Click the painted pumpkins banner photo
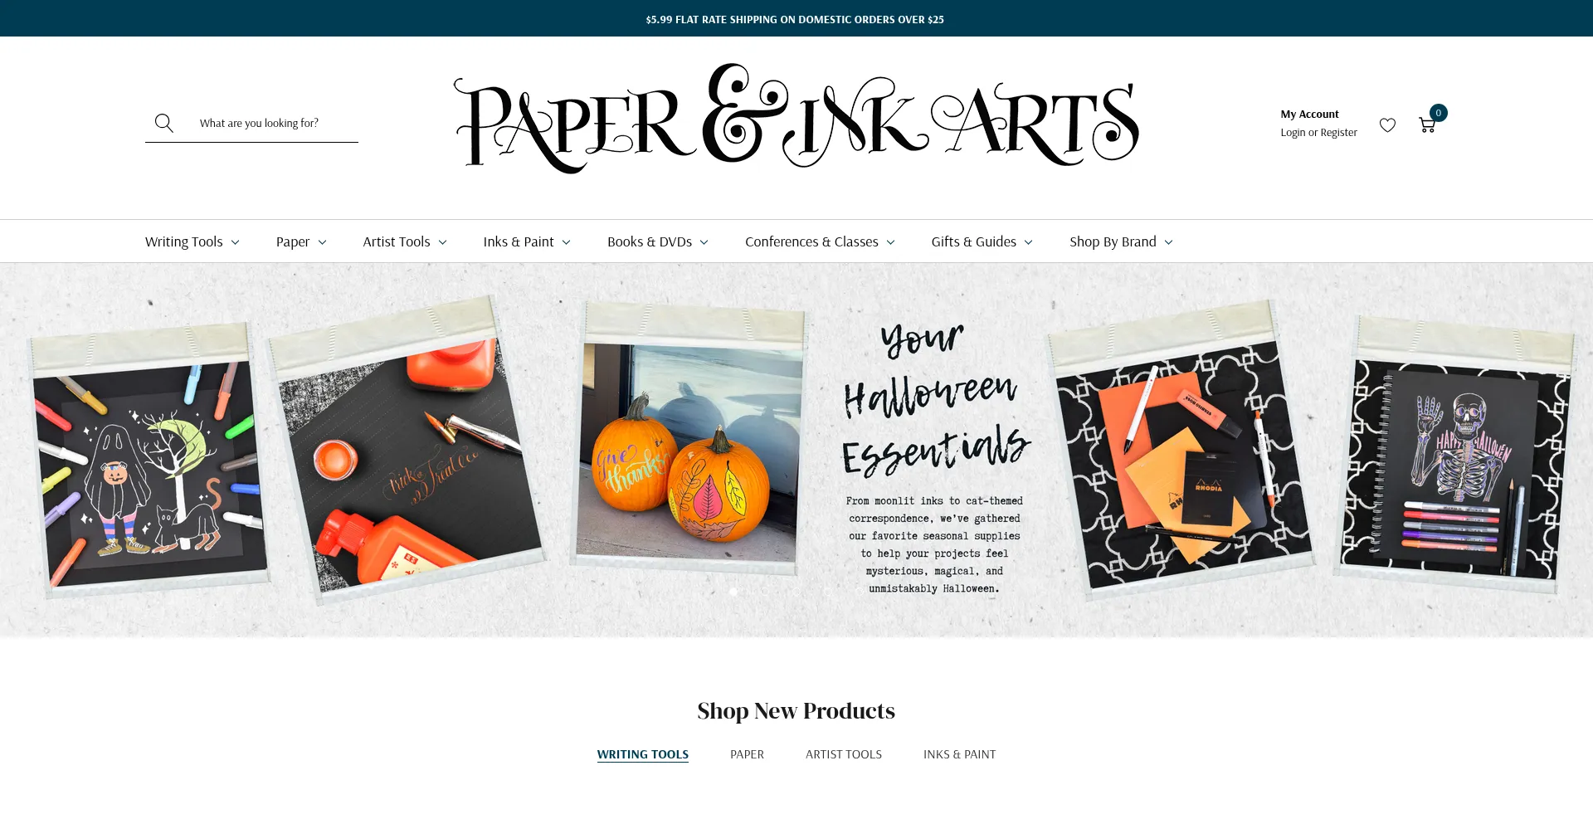The height and width of the screenshot is (824, 1593). pyautogui.click(x=689, y=440)
